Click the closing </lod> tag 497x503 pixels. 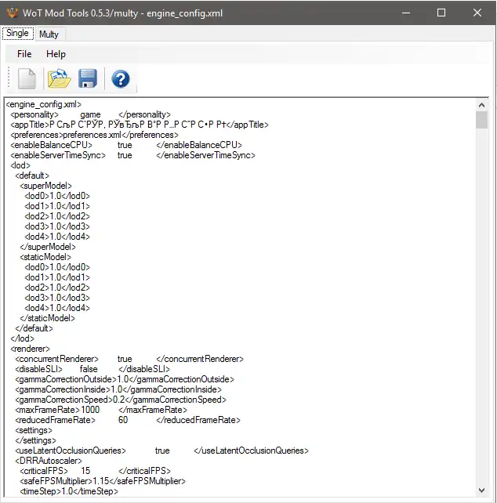(x=22, y=338)
